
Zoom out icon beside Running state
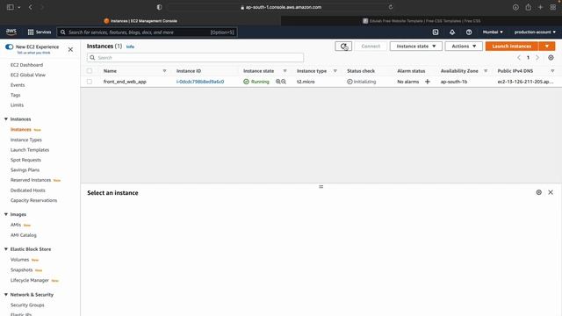(x=284, y=82)
